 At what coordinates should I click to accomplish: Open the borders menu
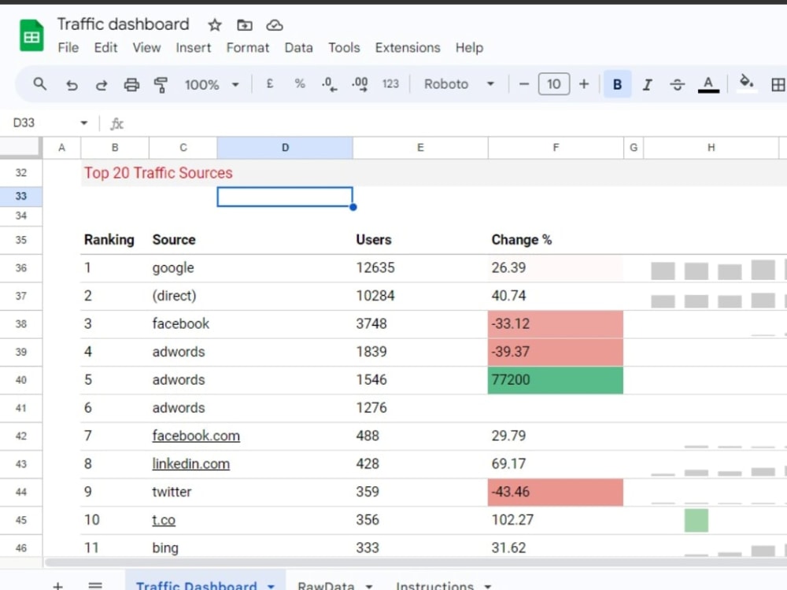click(x=778, y=85)
